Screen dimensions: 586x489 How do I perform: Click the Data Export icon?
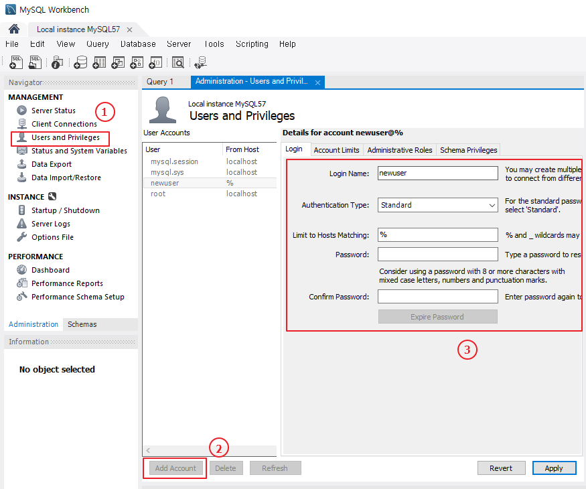(x=21, y=163)
